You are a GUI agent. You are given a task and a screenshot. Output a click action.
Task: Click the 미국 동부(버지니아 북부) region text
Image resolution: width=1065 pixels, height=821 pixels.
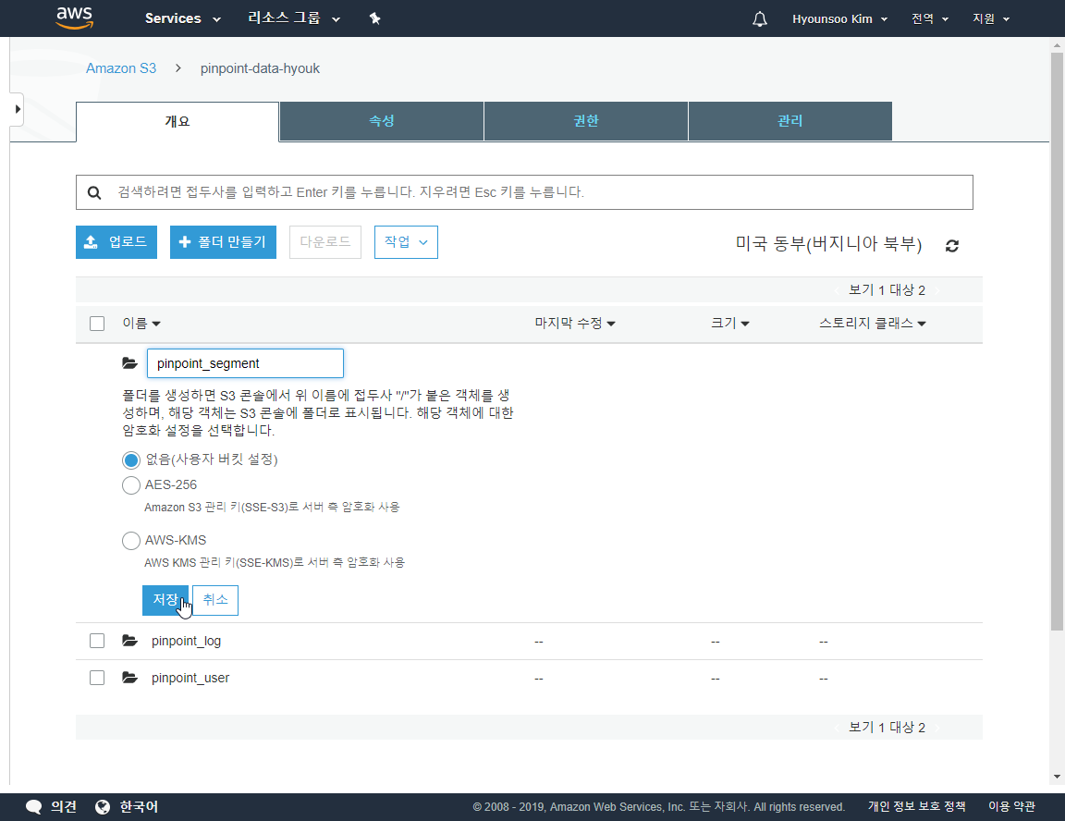(x=828, y=244)
